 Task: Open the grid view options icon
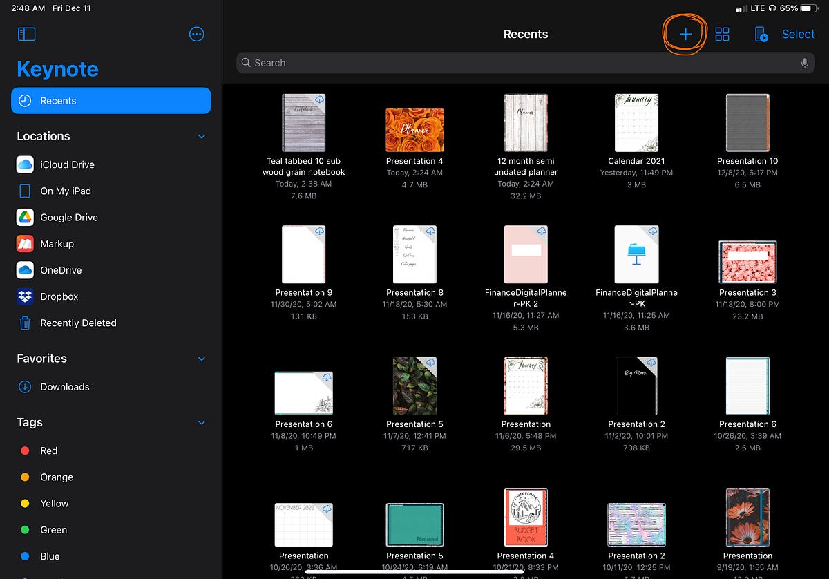tap(722, 33)
